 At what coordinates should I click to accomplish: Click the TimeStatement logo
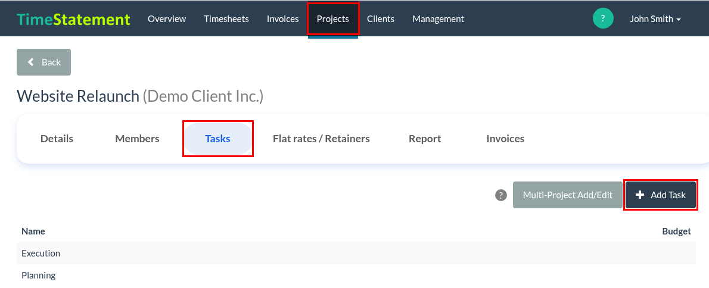coord(73,19)
